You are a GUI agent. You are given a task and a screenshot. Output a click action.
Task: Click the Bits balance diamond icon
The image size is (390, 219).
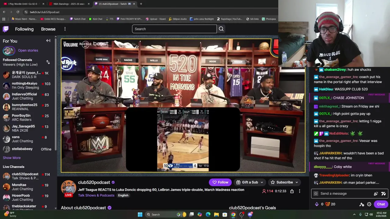[x=317, y=204]
